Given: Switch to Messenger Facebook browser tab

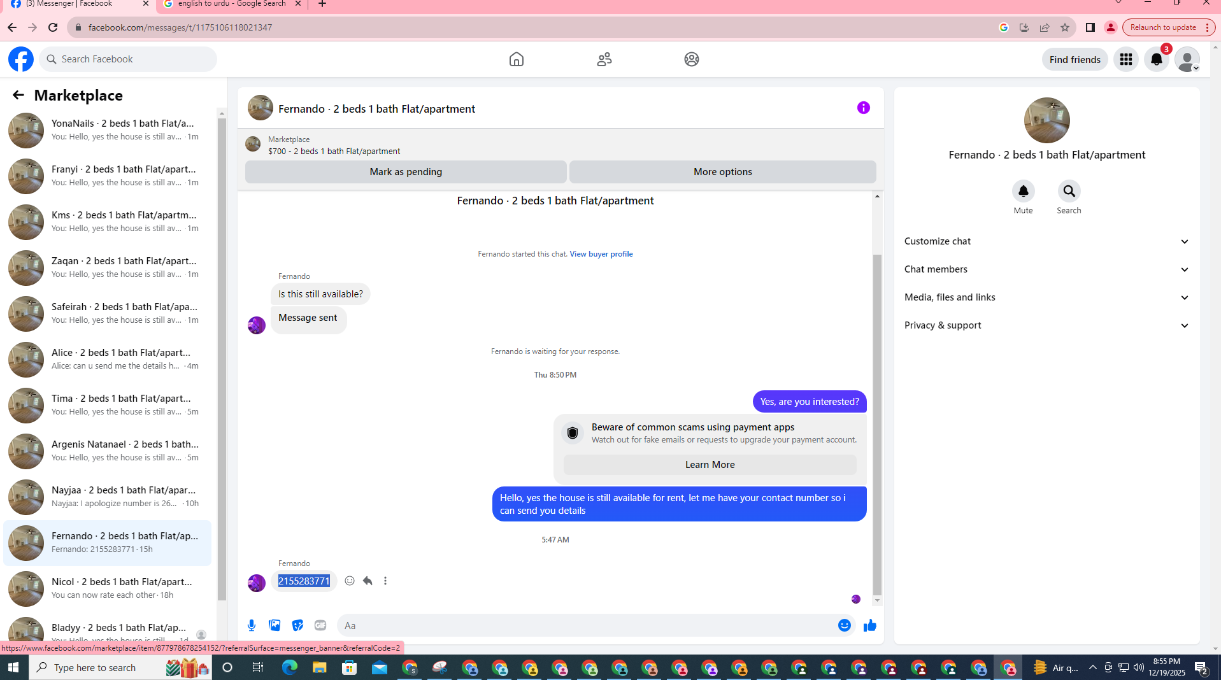Looking at the screenshot, I should (78, 4).
